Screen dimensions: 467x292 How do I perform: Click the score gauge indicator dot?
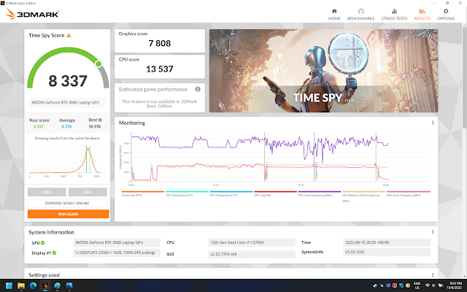click(99, 64)
